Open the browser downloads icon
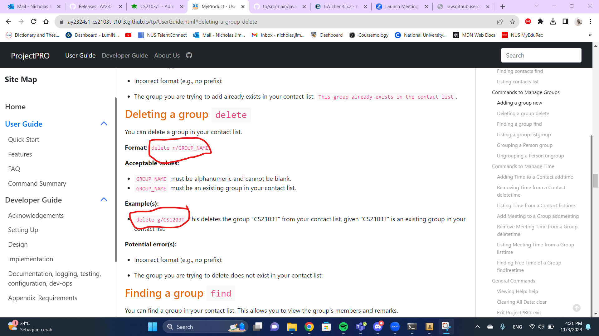The height and width of the screenshot is (336, 599). tap(553, 21)
